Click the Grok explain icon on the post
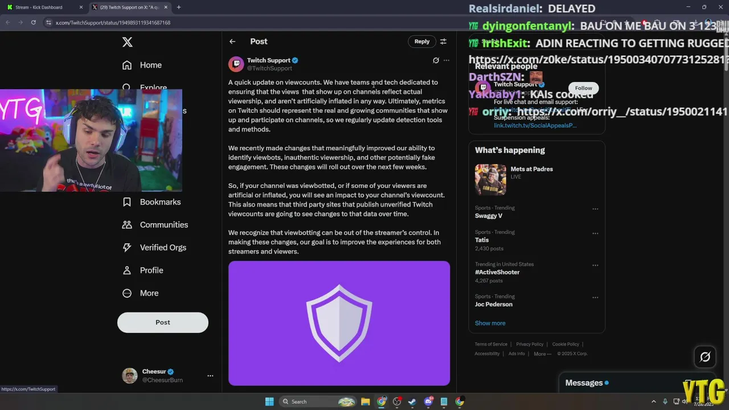Viewport: 729px width, 410px height. tap(436, 60)
